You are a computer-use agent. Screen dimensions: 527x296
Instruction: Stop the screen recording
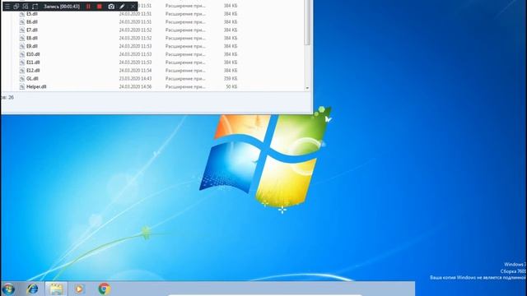click(x=100, y=7)
